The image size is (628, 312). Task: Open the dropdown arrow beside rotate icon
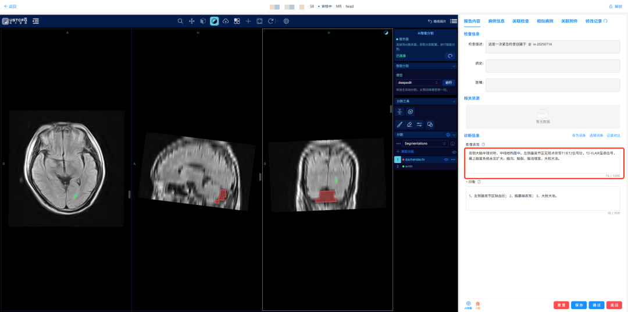click(x=277, y=22)
